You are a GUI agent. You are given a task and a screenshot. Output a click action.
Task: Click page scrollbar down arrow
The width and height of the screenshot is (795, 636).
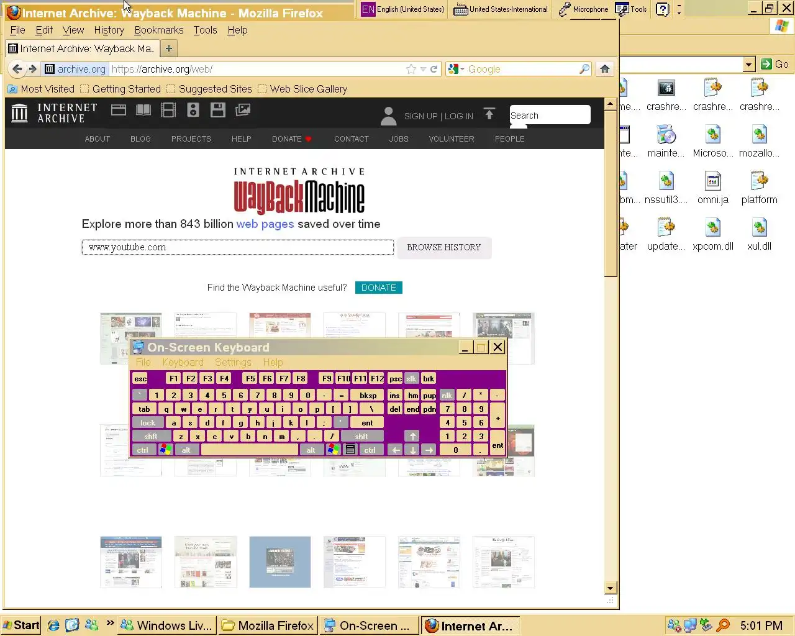610,588
